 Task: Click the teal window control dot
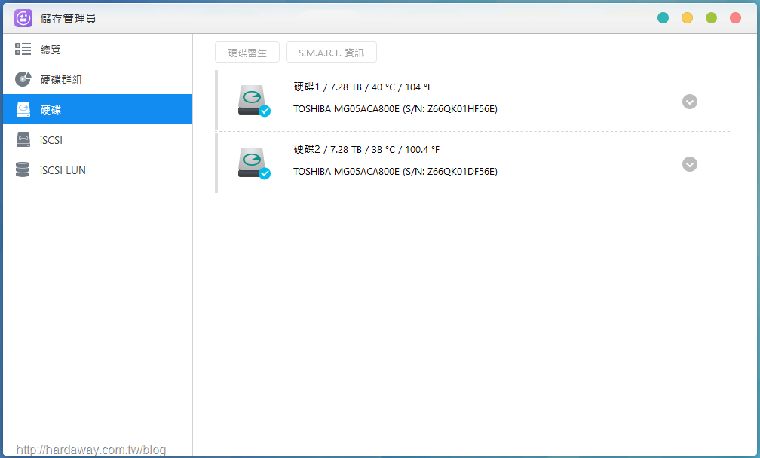point(663,18)
